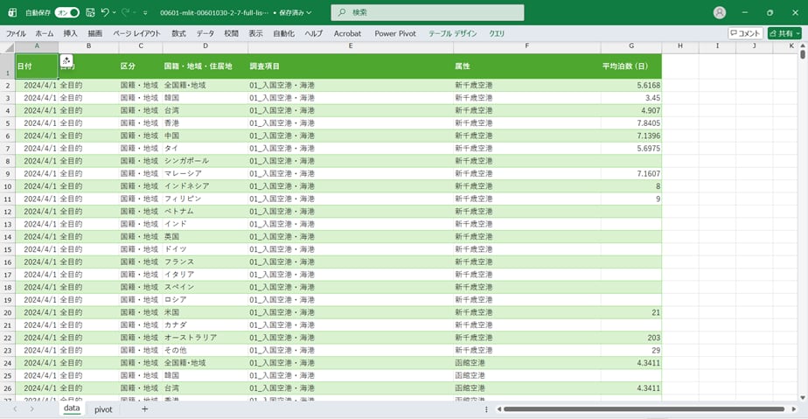This screenshot has width=808, height=419.
Task: Open the user account profile icon
Action: [x=720, y=12]
